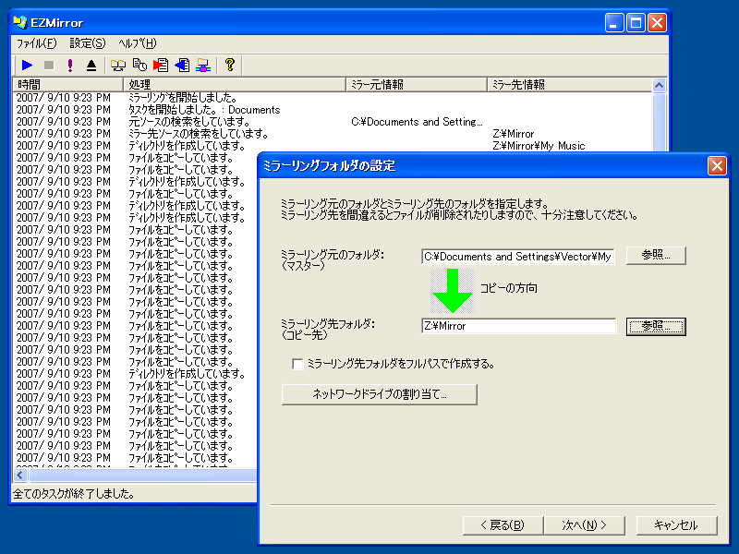The image size is (739, 554).
Task: Click 参照 button beside the source folder field
Action: tap(656, 256)
